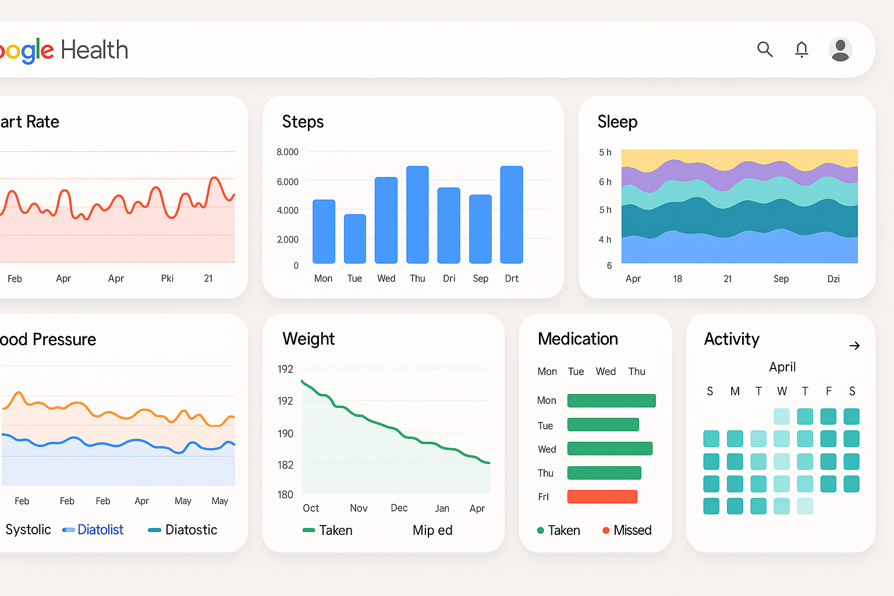The width and height of the screenshot is (894, 596).
Task: Click the Missed legend dot in Medication
Action: (x=607, y=530)
